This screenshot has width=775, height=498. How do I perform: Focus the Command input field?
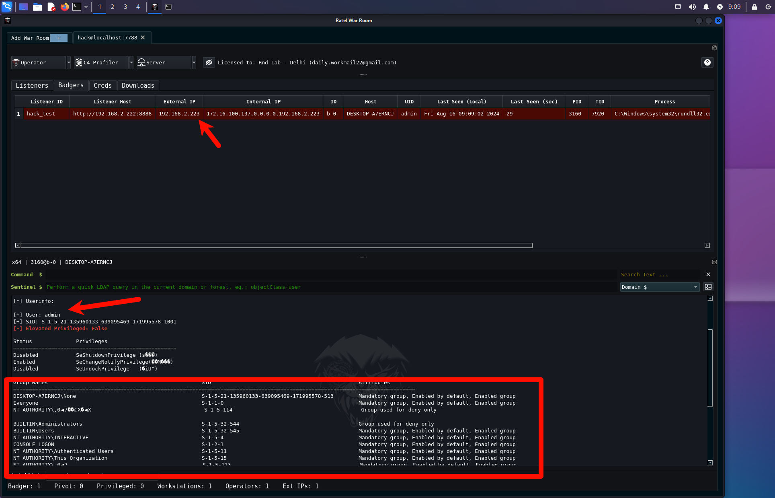click(331, 275)
